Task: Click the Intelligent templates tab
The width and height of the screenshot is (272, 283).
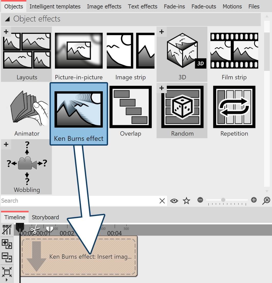Action: tap(55, 6)
